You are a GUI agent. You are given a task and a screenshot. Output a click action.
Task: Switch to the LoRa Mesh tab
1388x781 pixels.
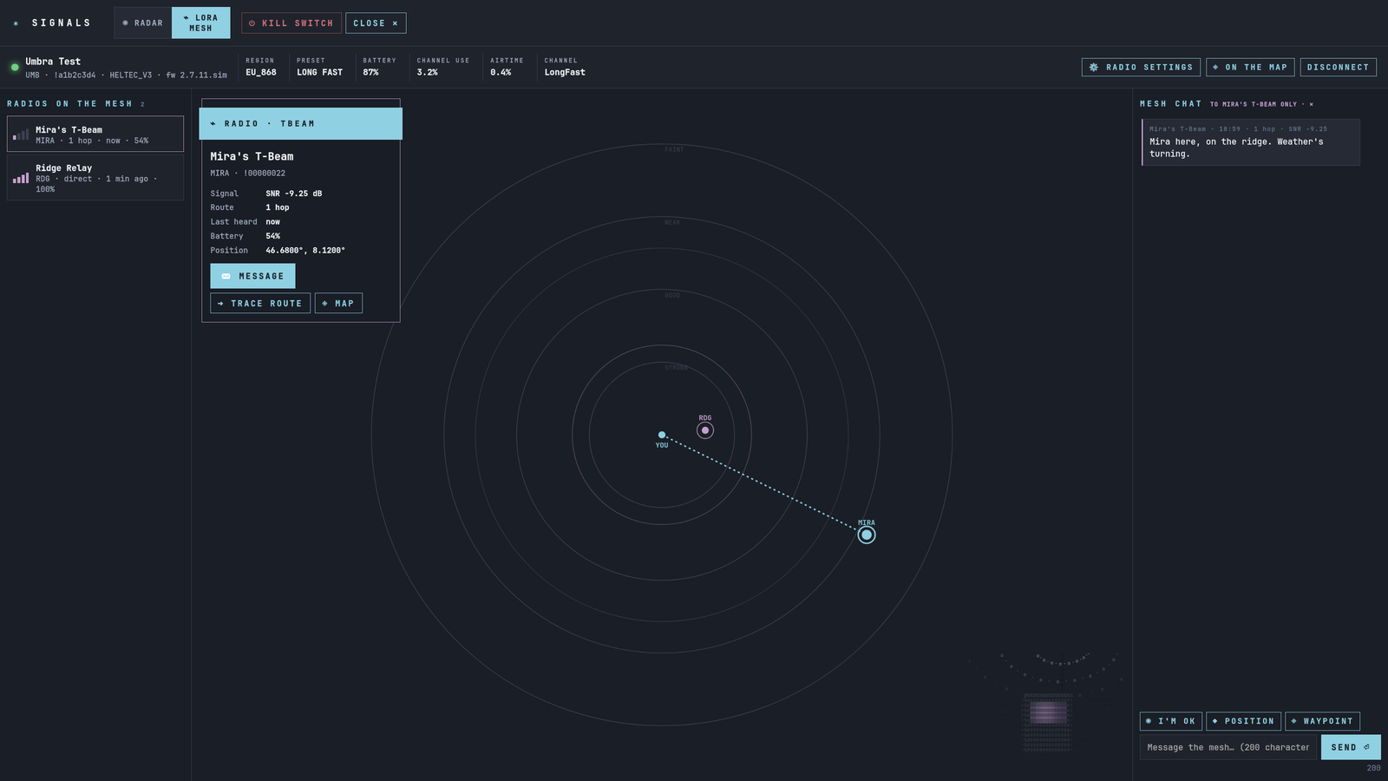click(200, 23)
